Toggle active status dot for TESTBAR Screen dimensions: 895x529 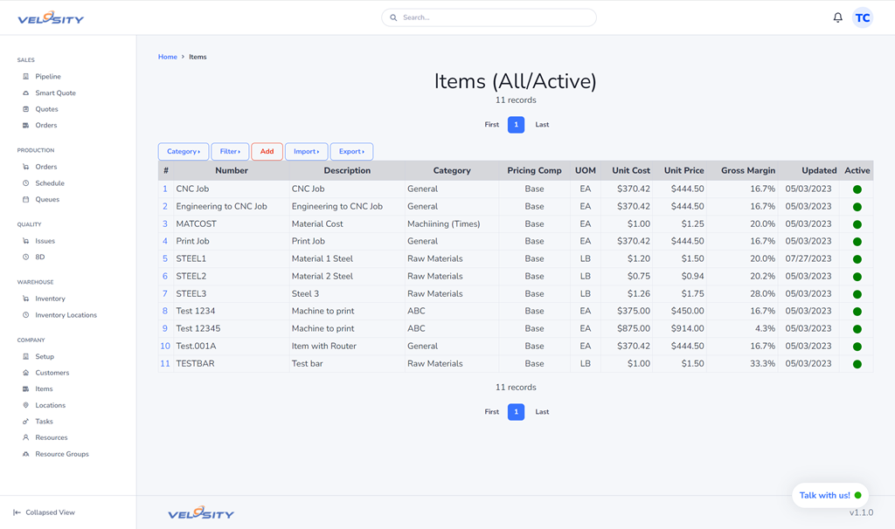857,364
